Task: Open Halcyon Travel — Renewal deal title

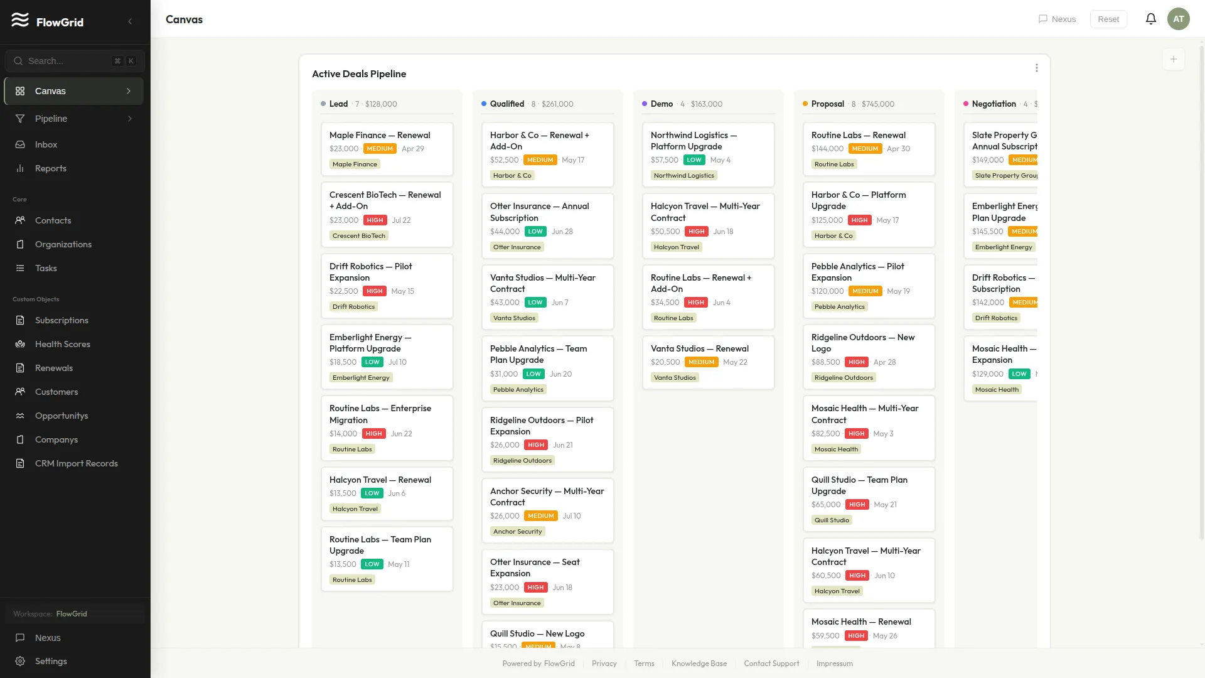Action: [380, 480]
